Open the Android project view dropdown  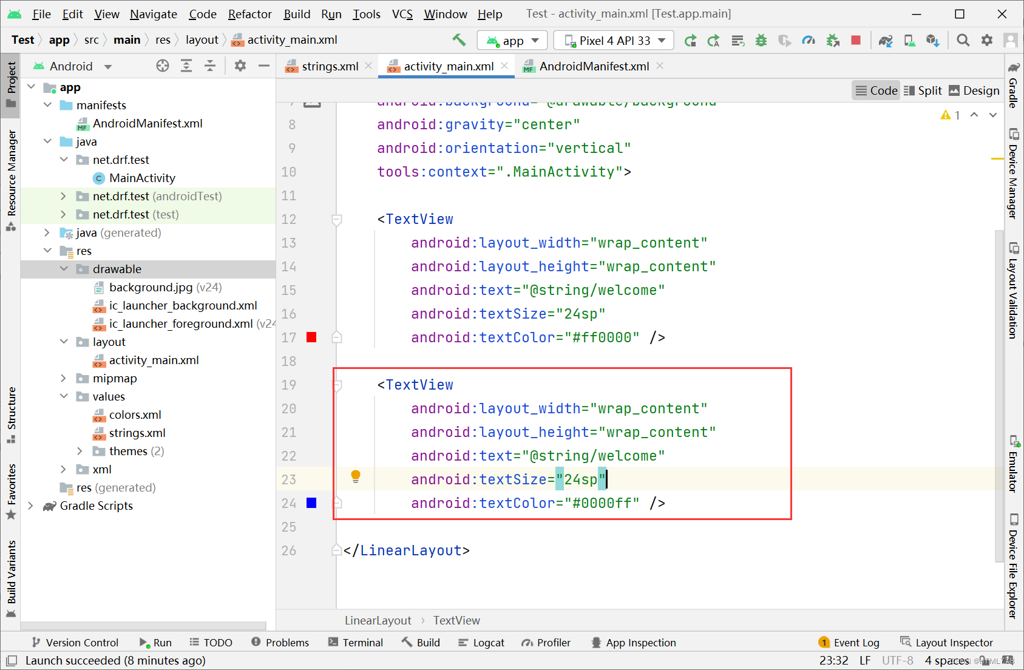pos(73,66)
